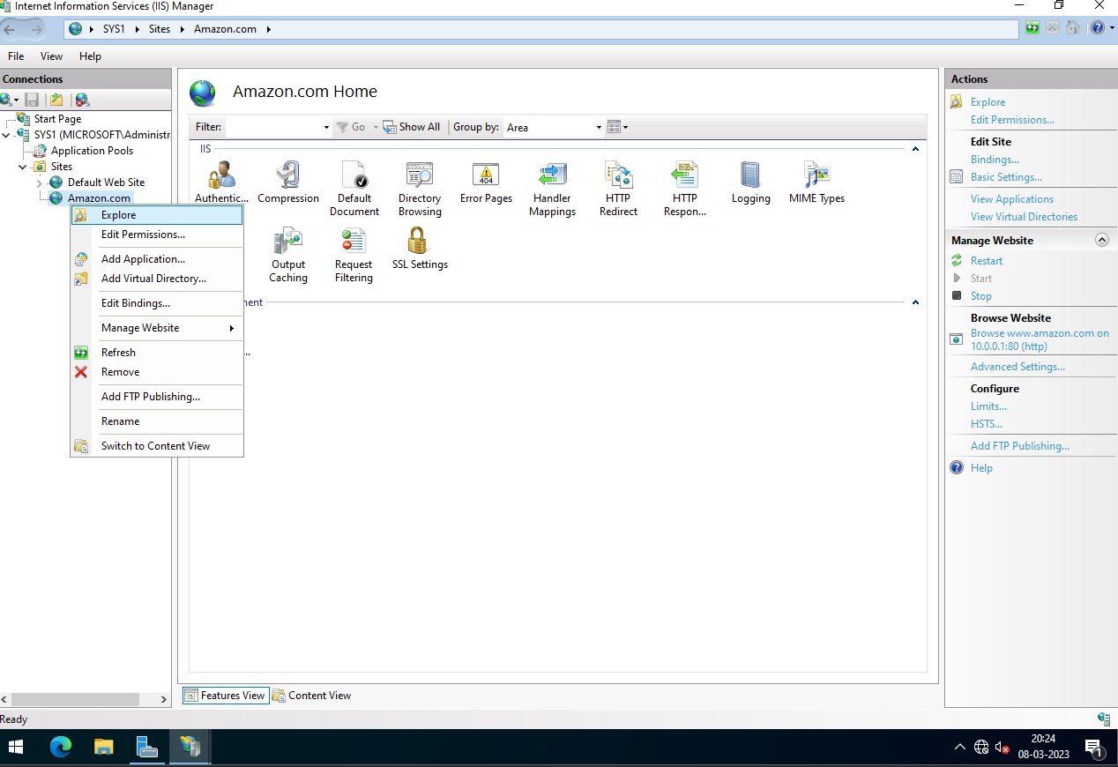
Task: Open the Request Filtering feature
Action: [354, 255]
